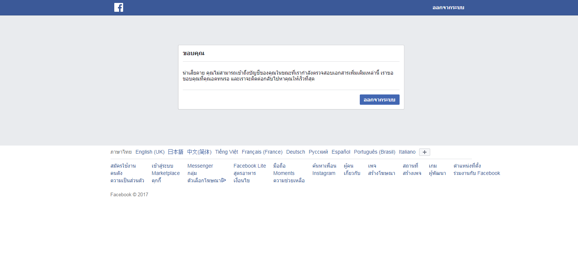Switch language to Deutsch
Screen dimensions: 578x258
click(x=296, y=152)
